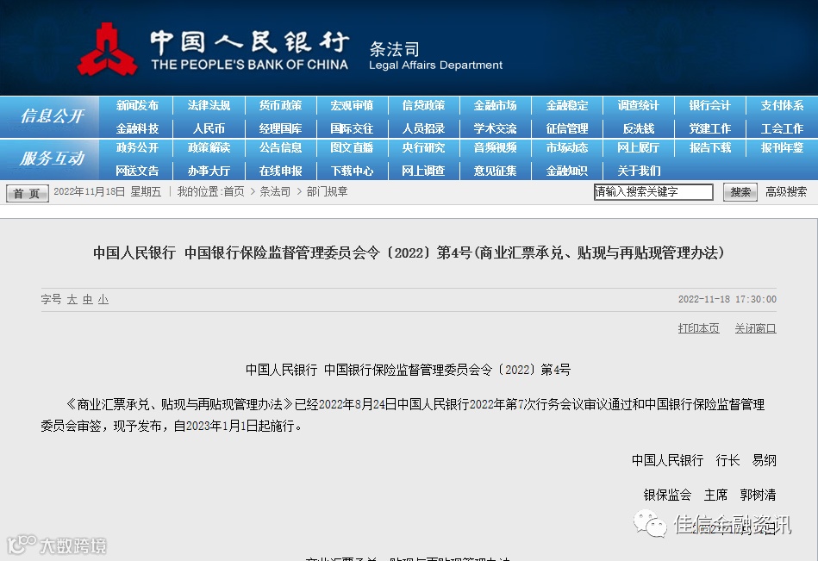Open 政务公开 under 服务互动

point(137,147)
